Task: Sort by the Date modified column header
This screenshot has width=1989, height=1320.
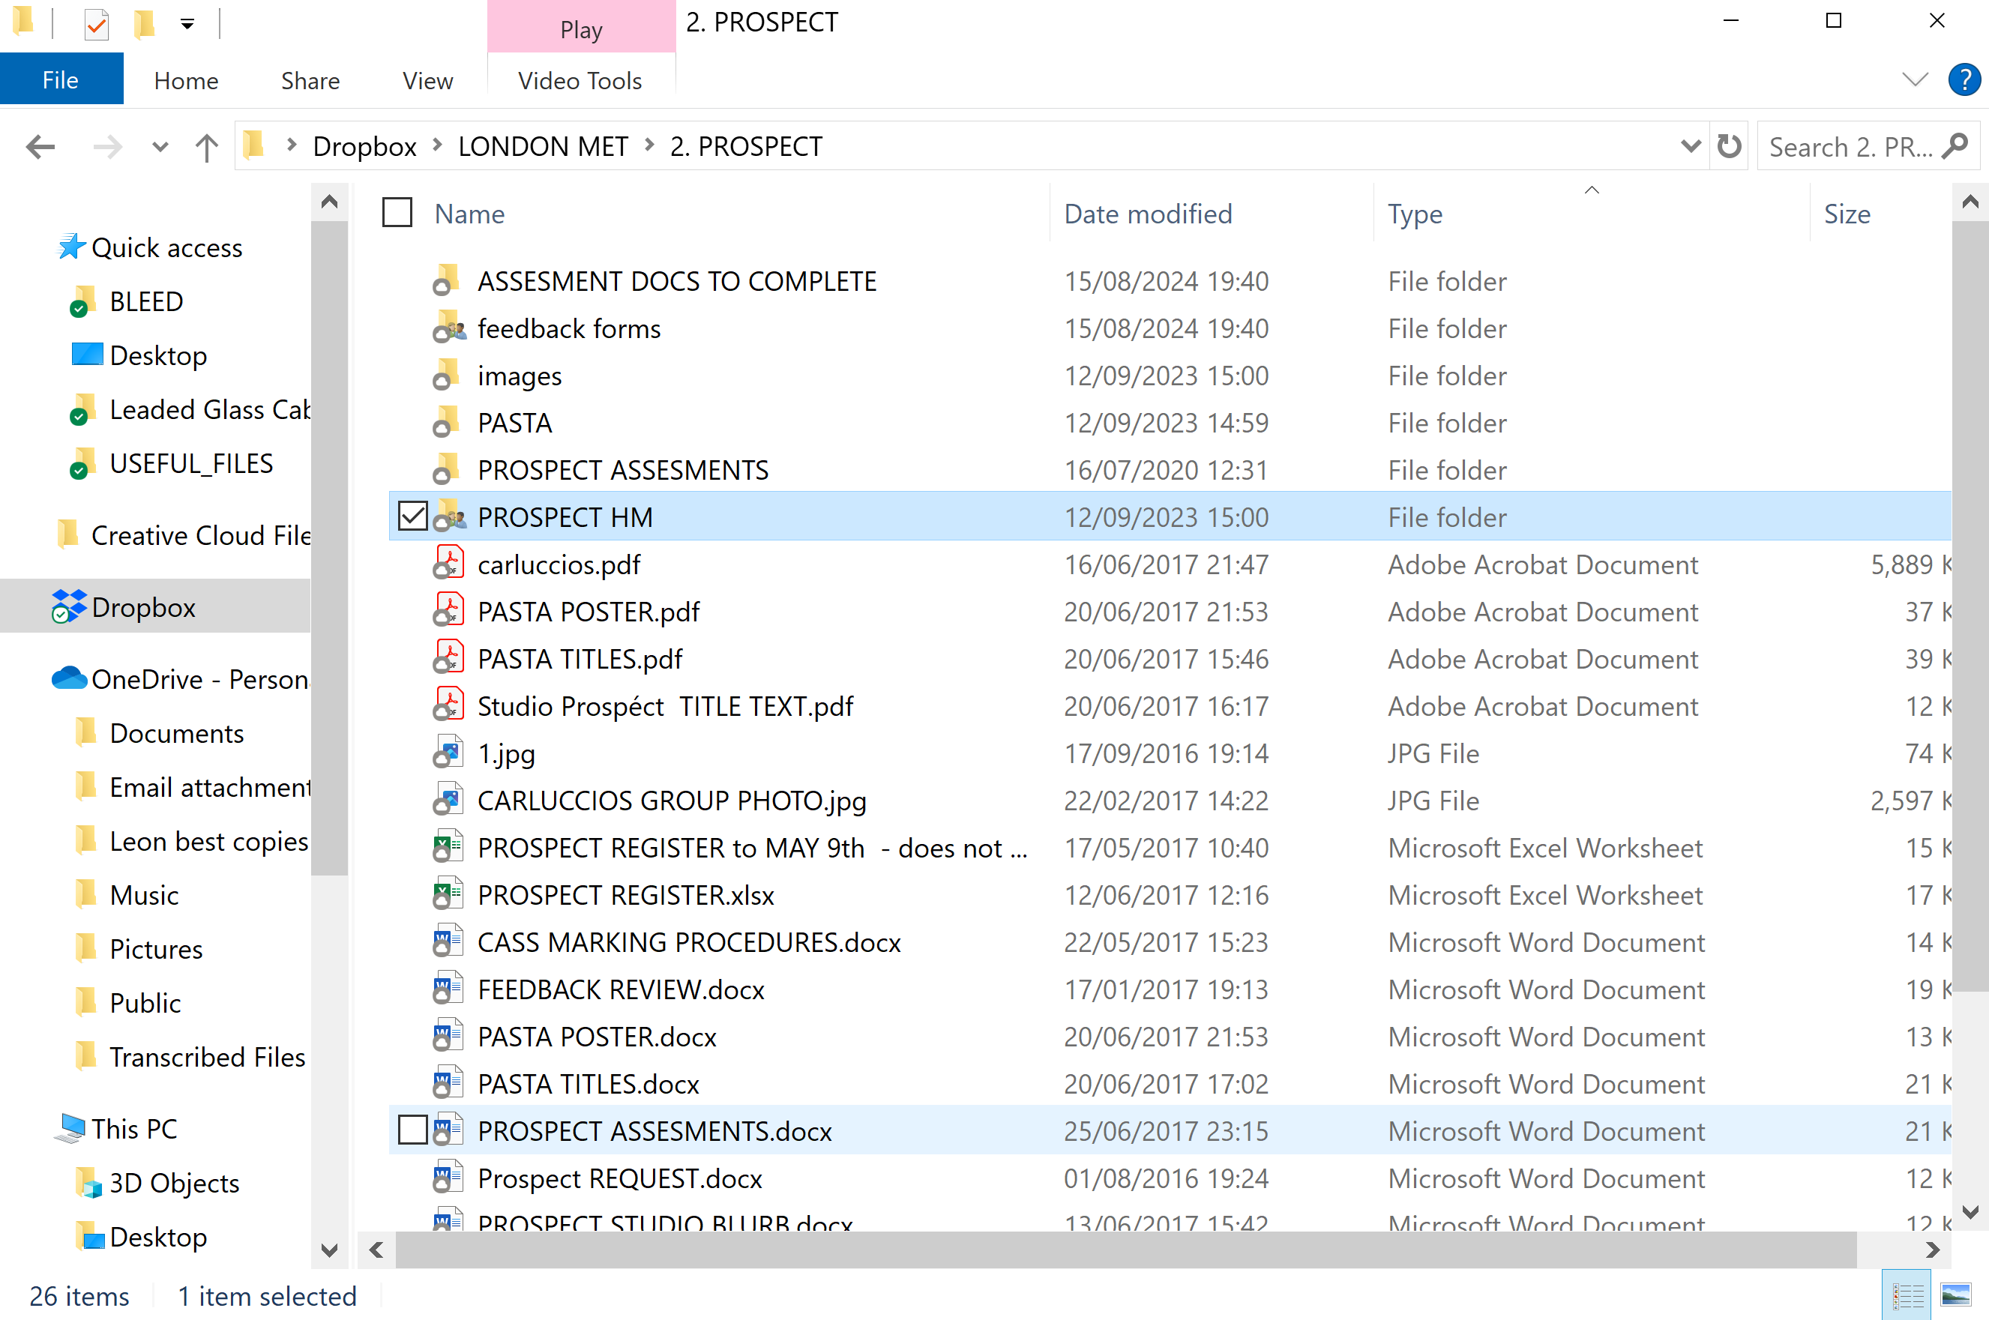Action: click(1147, 214)
